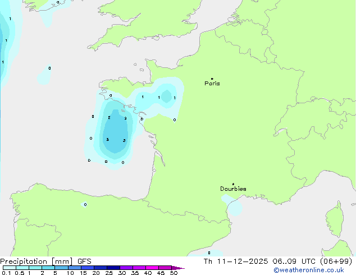356x275 pixels.
Task: Select the 40–45 mm legend swatch
Action: [x=152, y=268]
